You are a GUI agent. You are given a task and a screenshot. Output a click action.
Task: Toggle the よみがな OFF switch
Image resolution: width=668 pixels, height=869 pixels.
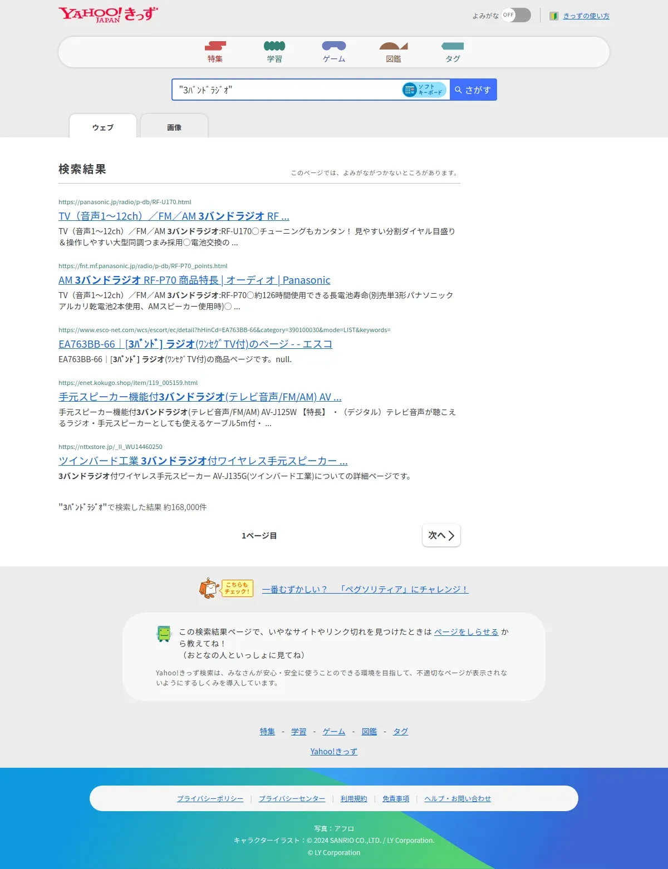[x=516, y=15]
